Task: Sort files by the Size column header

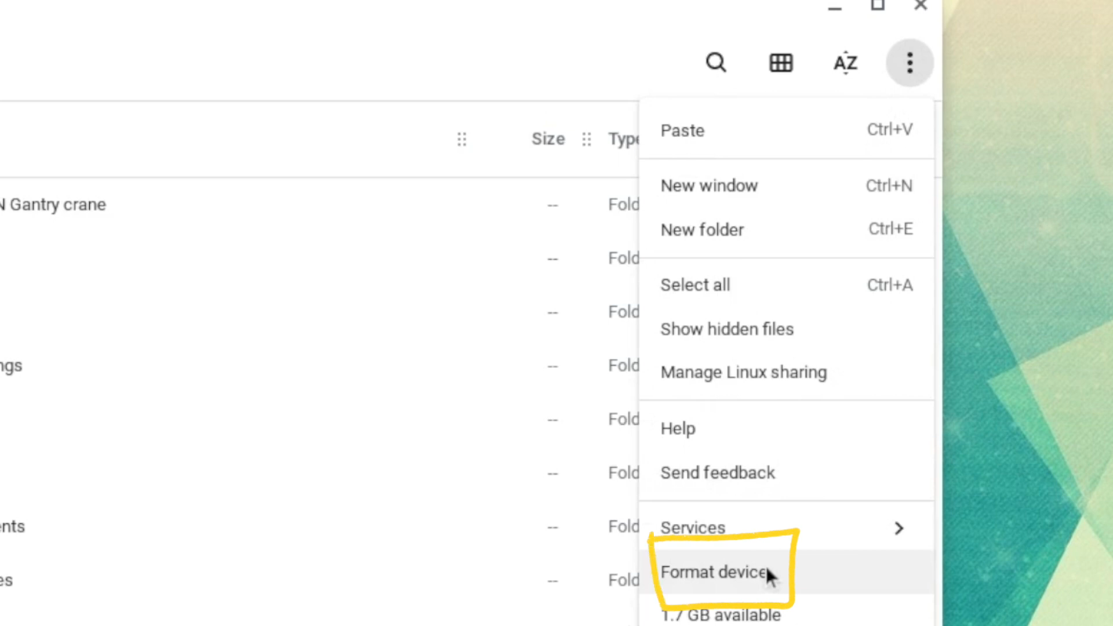Action: pyautogui.click(x=547, y=139)
